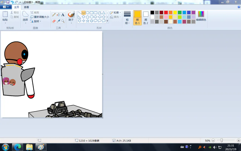Screen dimensions: 241x151
Task: Pick the Triangle shape
Action: 104,13
